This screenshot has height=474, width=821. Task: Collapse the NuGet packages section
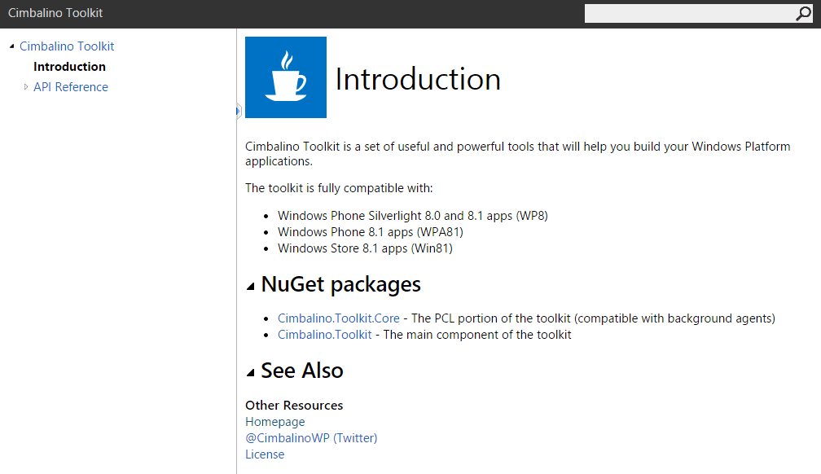tap(251, 284)
